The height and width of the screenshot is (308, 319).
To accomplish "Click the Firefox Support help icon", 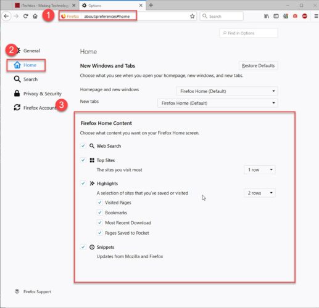I will (x=17, y=291).
